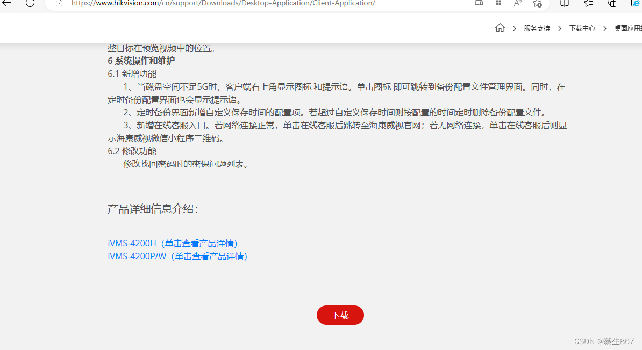Click the '6.2 修改功能' subheading
The width and height of the screenshot is (642, 350).
[x=132, y=151]
